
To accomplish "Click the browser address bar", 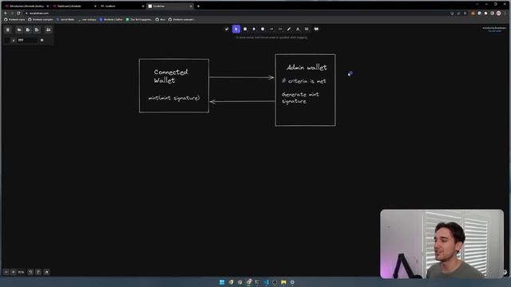I will (x=235, y=14).
